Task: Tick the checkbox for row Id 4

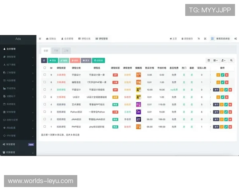Action: coord(45,104)
